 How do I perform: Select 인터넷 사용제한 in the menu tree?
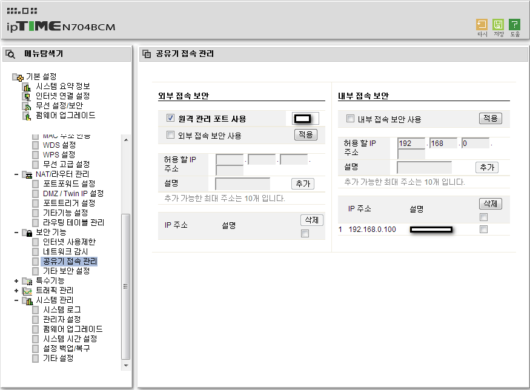[69, 242]
